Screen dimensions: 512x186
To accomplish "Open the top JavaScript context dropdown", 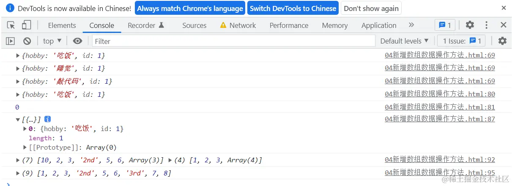I will pyautogui.click(x=52, y=41).
